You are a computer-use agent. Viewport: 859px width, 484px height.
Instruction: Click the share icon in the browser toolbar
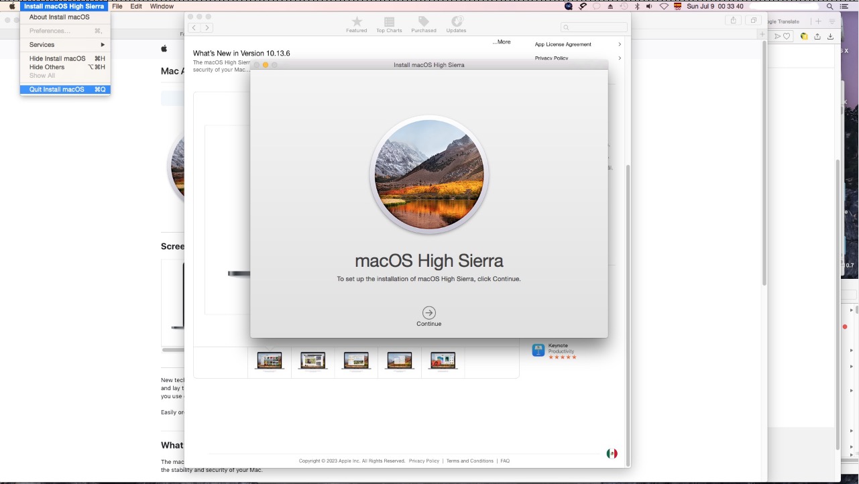(x=734, y=20)
